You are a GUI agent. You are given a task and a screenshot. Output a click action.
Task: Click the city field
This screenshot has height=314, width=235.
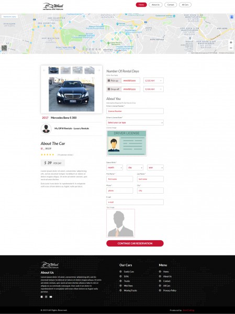coord(150,190)
